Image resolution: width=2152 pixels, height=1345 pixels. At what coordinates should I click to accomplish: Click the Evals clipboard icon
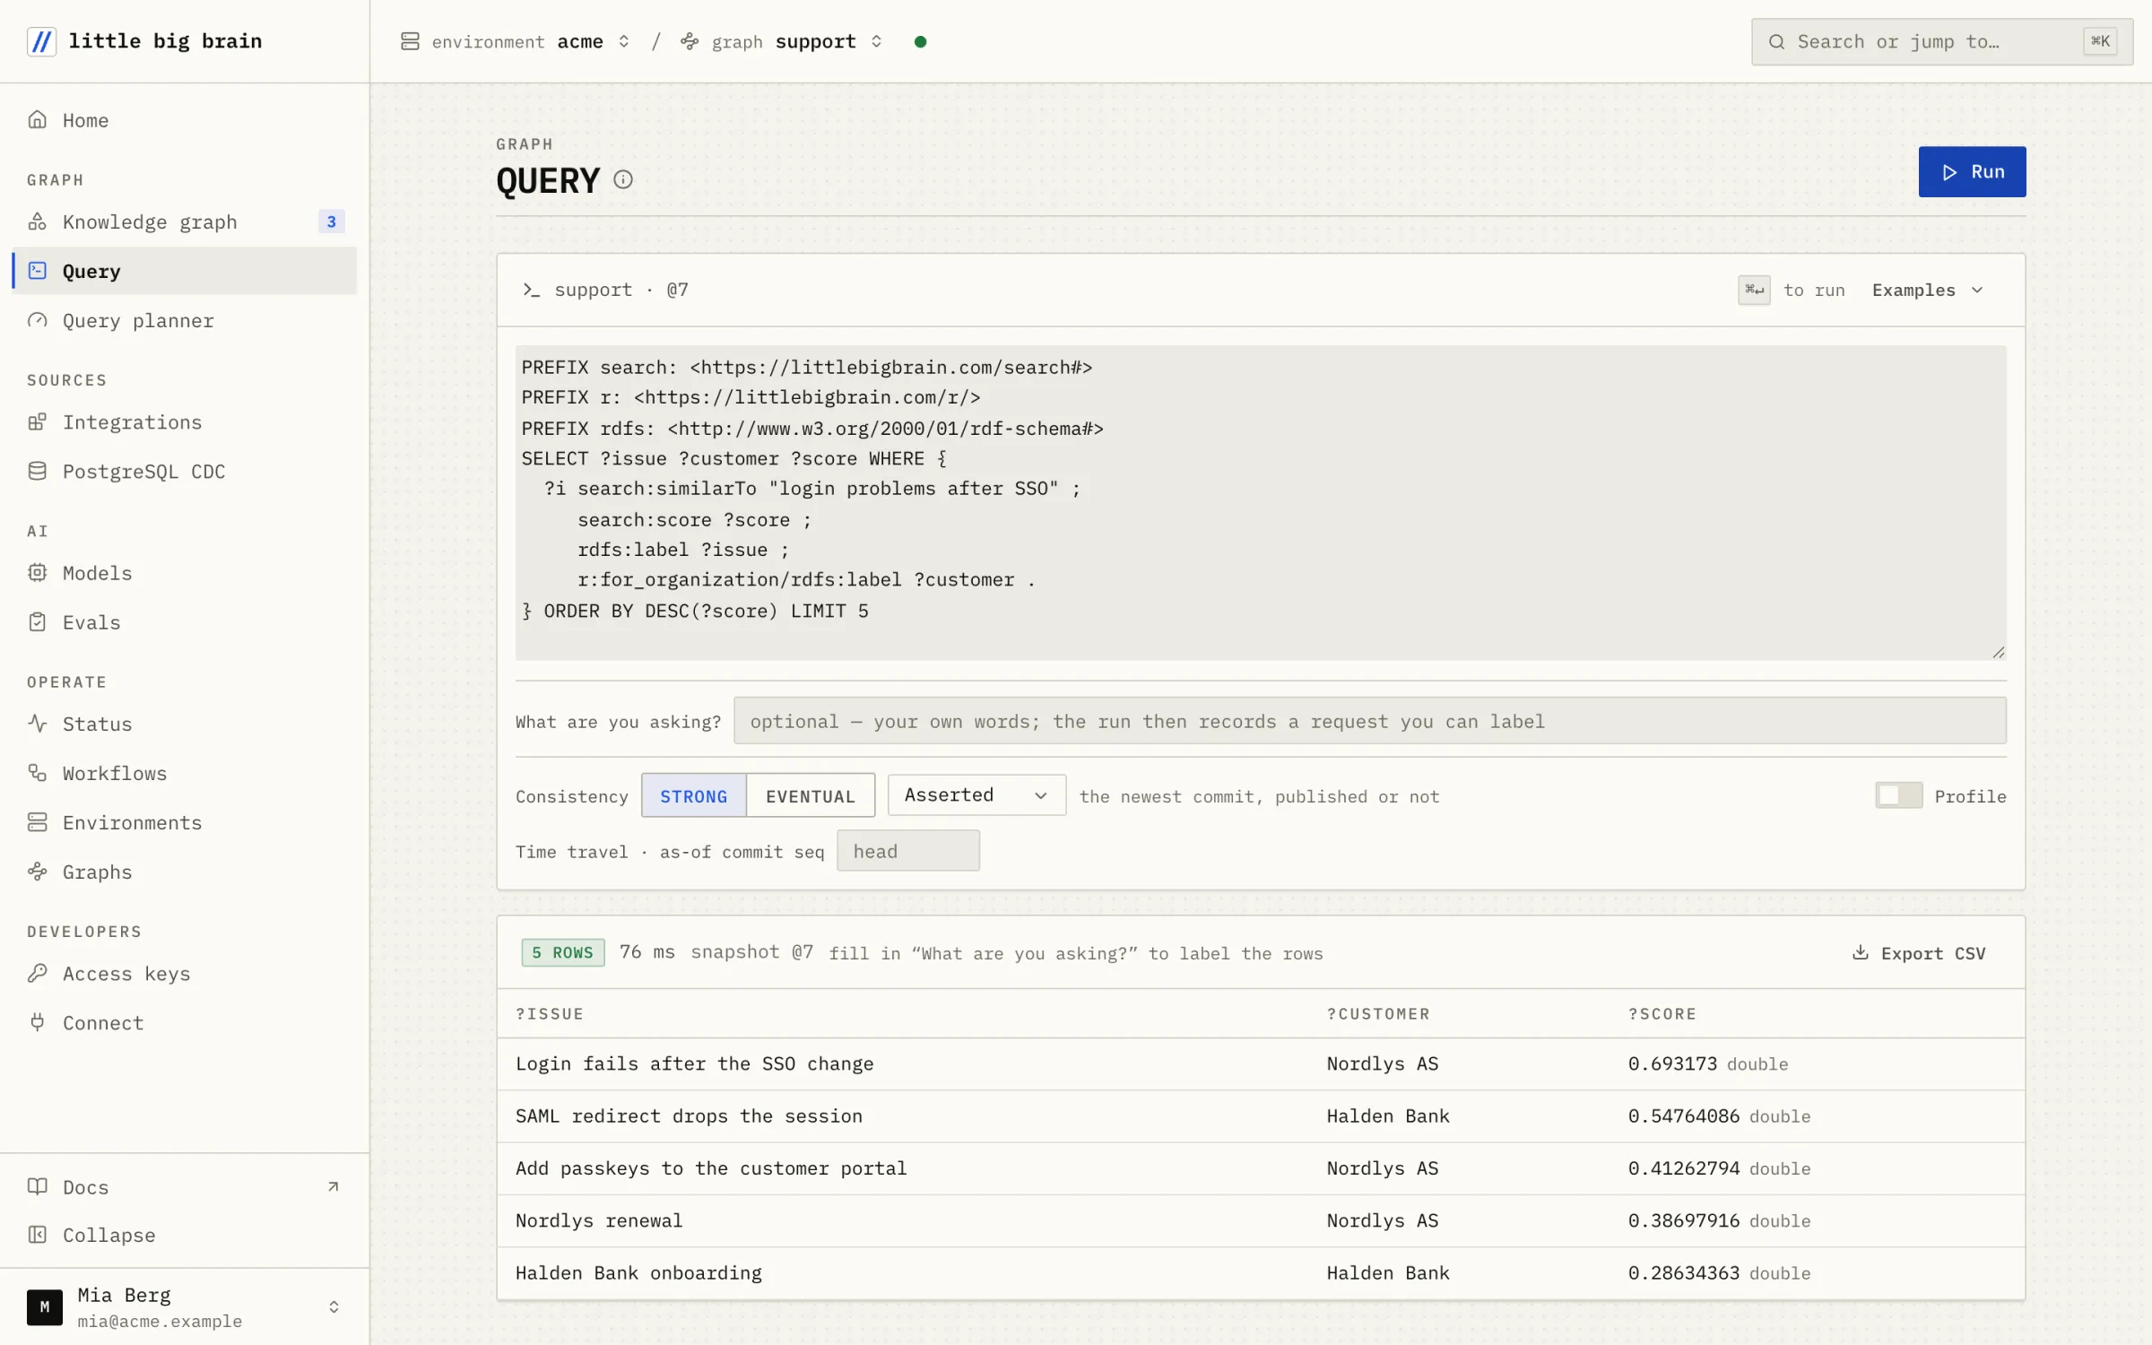(x=37, y=621)
